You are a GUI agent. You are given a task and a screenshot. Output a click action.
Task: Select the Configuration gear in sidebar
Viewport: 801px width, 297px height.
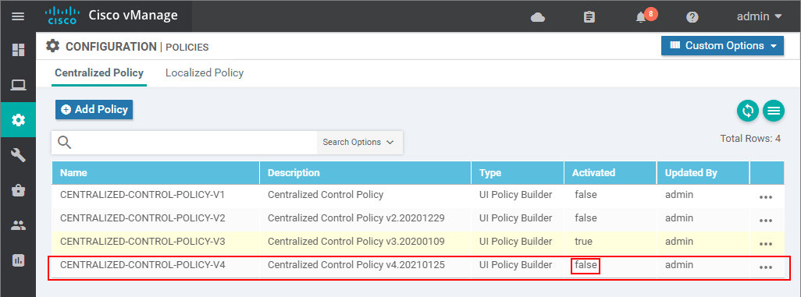click(19, 120)
